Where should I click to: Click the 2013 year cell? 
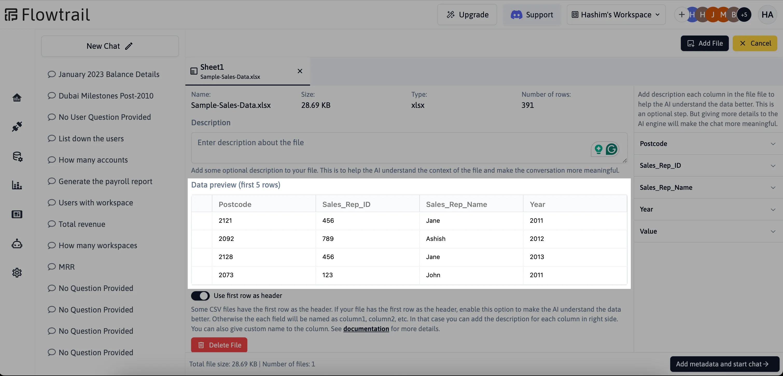[x=575, y=257]
